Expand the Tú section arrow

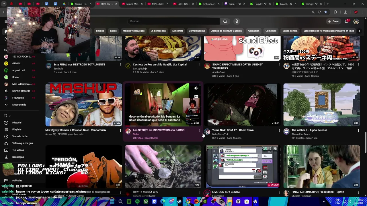10,116
